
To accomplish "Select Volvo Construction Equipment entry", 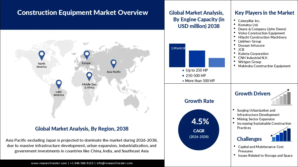I will [x=262, y=33].
